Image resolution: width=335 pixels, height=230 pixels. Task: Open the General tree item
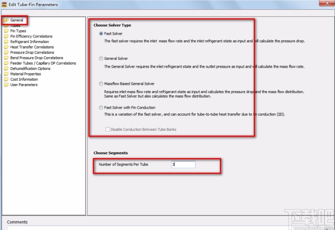17,20
